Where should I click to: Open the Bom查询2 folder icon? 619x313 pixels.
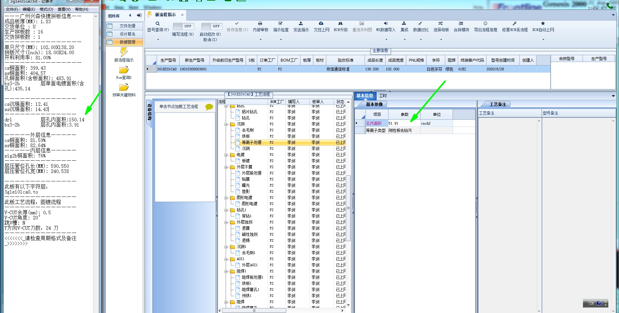pos(124,70)
